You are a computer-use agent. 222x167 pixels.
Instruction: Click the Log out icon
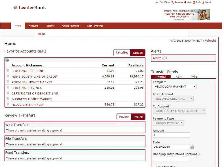203,2
